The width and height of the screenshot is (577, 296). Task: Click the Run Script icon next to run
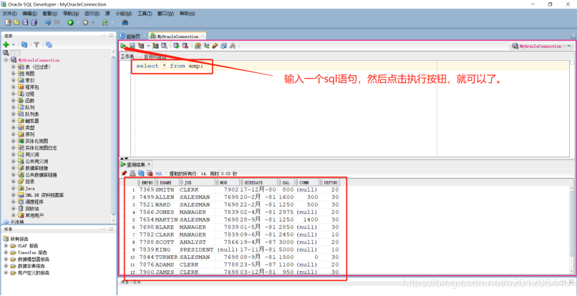[132, 46]
